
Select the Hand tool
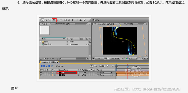[46, 20]
